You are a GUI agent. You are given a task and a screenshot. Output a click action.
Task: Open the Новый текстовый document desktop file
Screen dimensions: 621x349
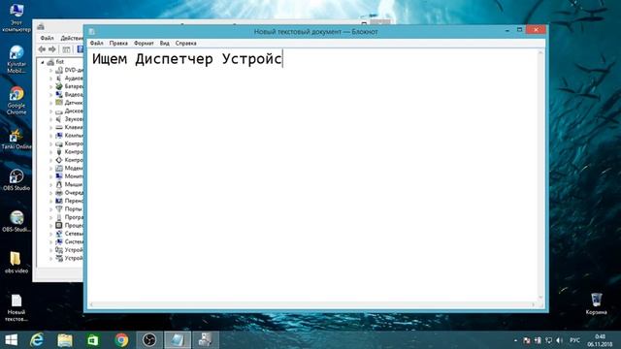[16, 307]
